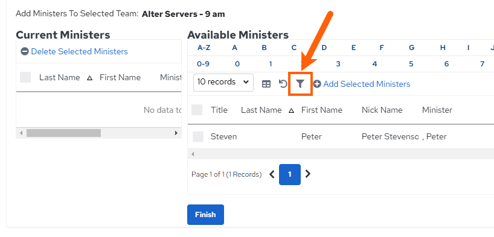Click the Current Ministers horizontal scrollbar thumb
The width and height of the screenshot is (494, 237).
click(x=63, y=133)
